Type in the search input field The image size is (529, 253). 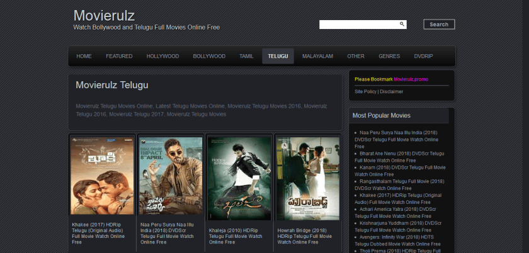pos(359,25)
